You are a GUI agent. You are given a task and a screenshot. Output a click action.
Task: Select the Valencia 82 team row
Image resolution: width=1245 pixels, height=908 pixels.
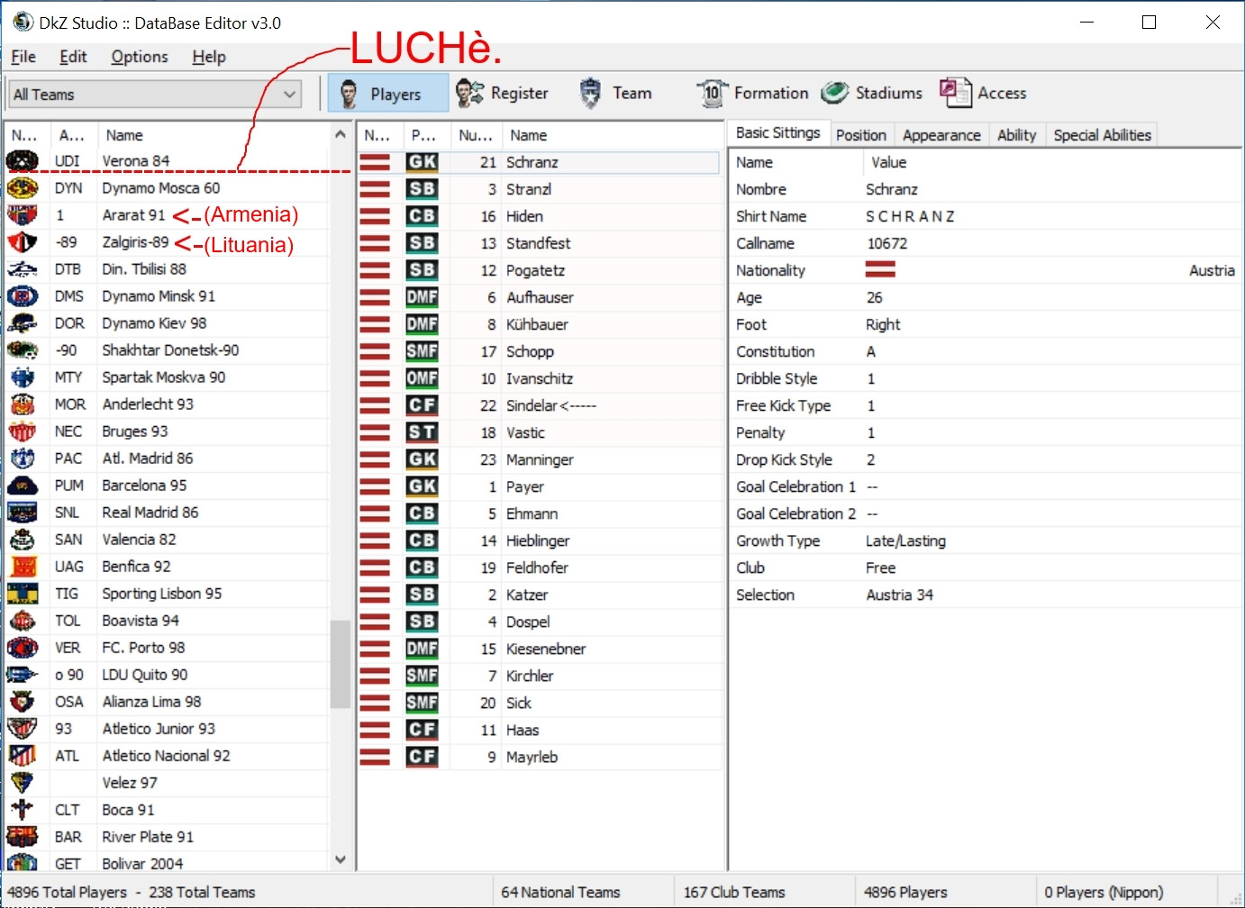pos(167,540)
